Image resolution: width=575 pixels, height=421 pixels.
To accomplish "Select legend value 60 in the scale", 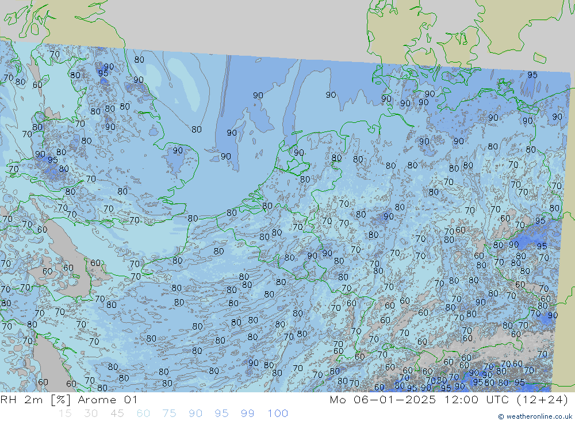I will pos(143,414).
